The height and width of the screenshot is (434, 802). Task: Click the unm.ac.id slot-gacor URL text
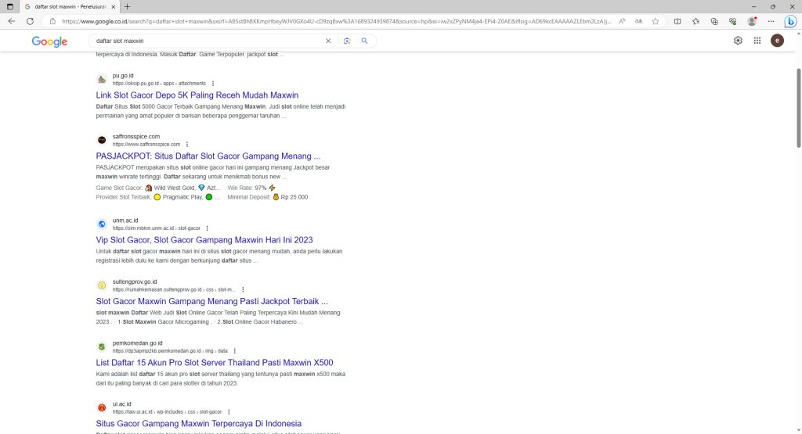157,228
